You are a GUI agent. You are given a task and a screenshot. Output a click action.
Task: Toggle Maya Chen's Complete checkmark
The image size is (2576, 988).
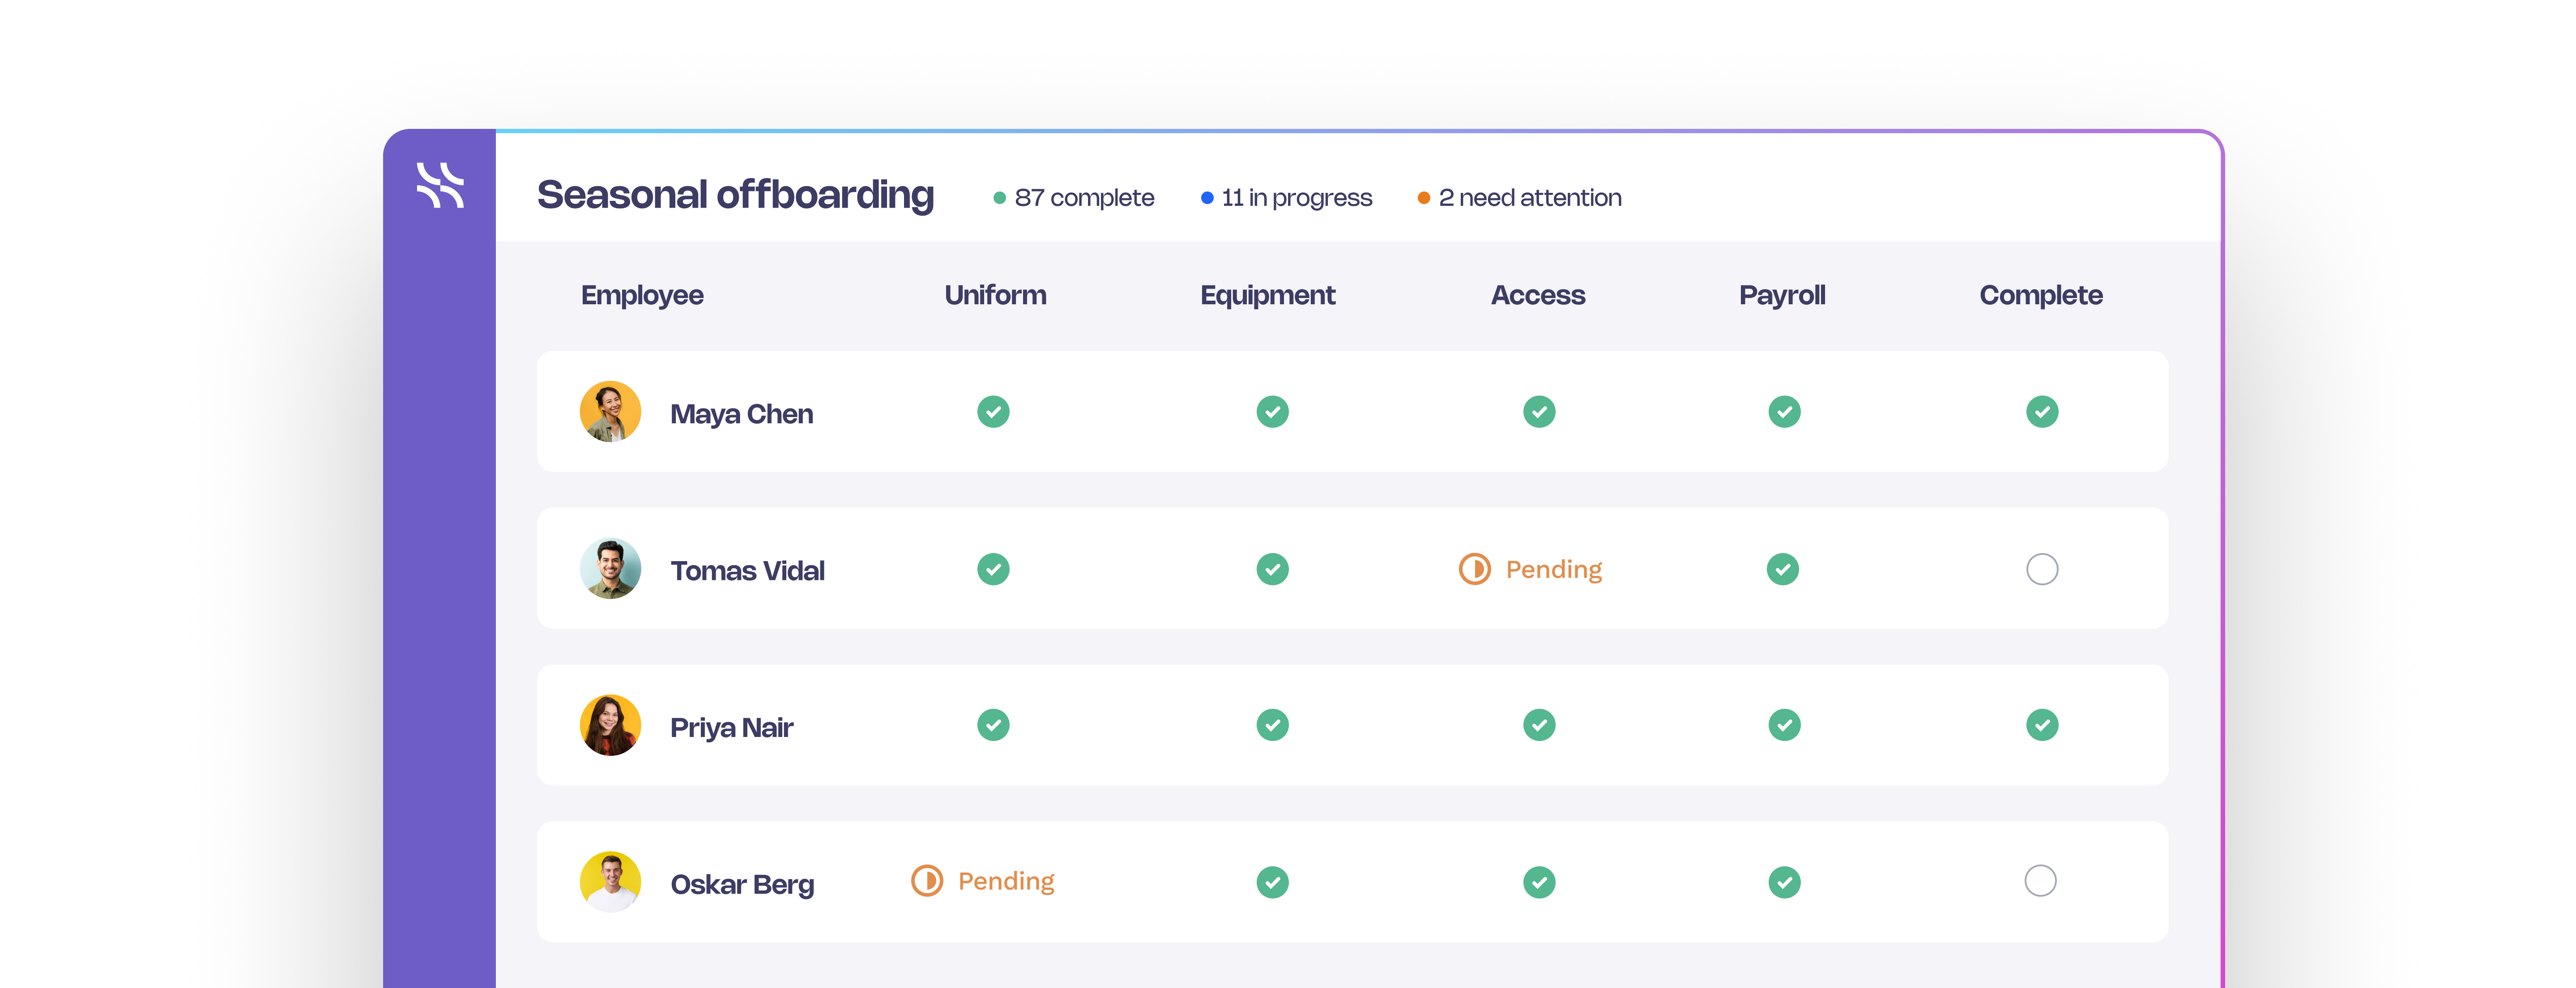[2042, 411]
